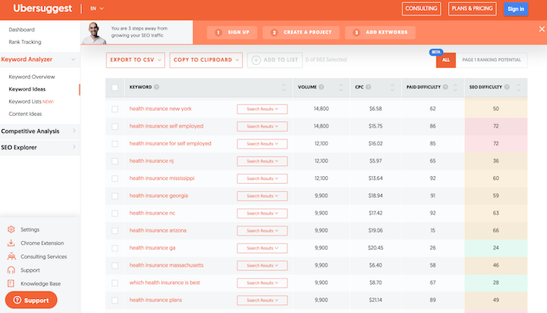The height and width of the screenshot is (313, 547).
Task: Click the Neil Patel avatar image
Action: 95,33
